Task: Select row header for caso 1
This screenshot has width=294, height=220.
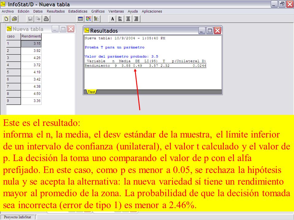Action: [x=13, y=44]
